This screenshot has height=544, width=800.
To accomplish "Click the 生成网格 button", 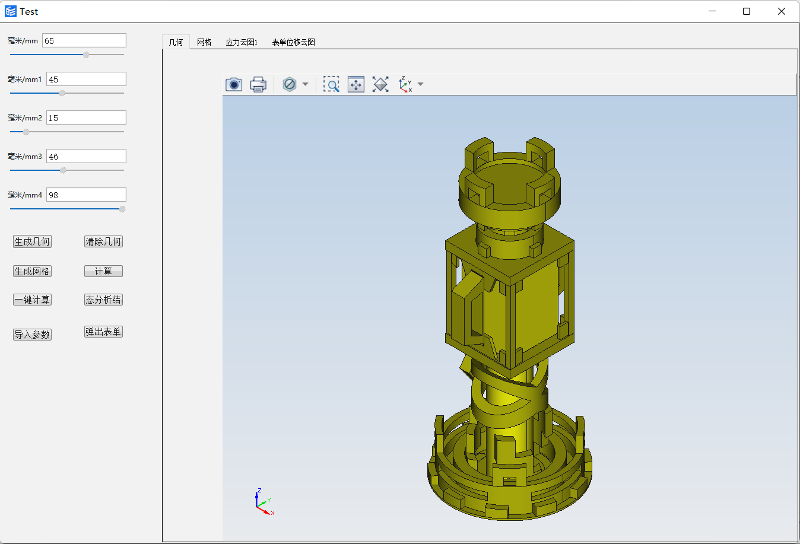I will pos(32,271).
